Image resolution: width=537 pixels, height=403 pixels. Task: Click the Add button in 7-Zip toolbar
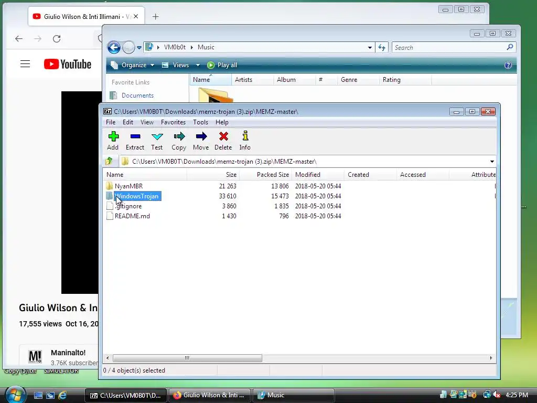(113, 141)
